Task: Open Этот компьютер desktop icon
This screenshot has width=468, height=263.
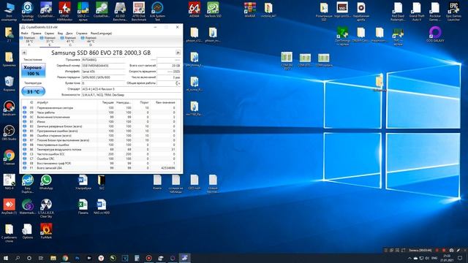Action: (9, 12)
